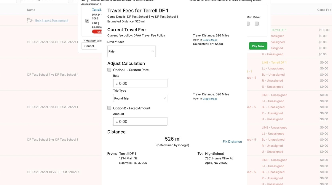Click the Fixed Amount input field
The height and width of the screenshot is (185, 332).
(140, 121)
